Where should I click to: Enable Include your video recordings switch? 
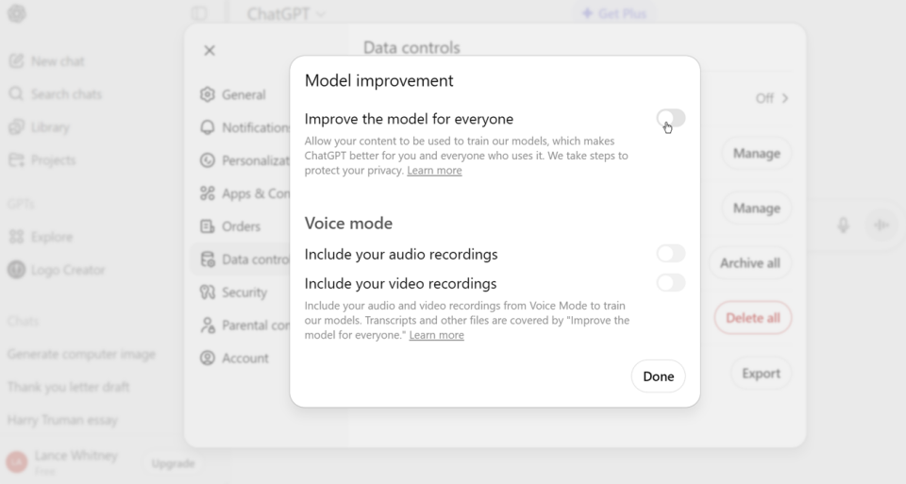tap(670, 283)
